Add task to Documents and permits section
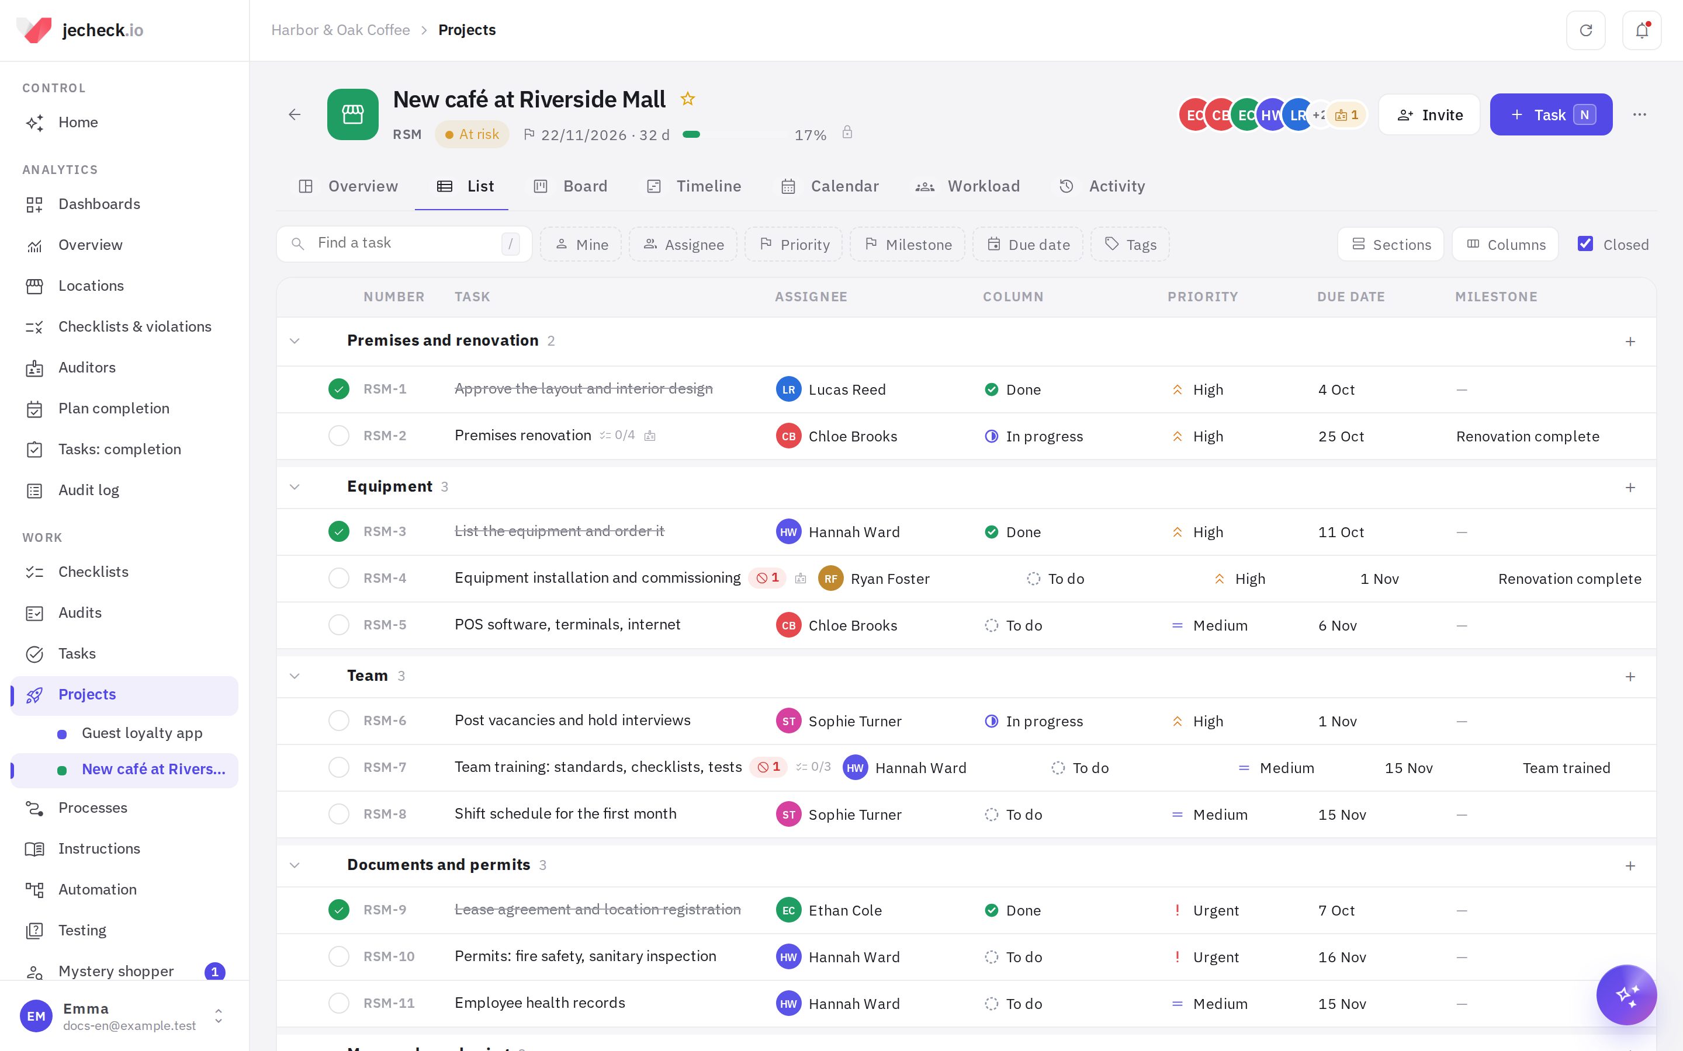 click(x=1630, y=865)
